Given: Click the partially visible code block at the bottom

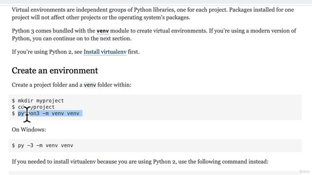Looking at the screenshot, I should click(155, 173).
